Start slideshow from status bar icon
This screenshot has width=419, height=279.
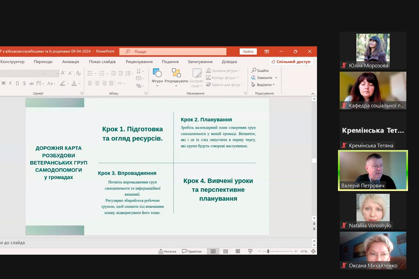click(250, 251)
